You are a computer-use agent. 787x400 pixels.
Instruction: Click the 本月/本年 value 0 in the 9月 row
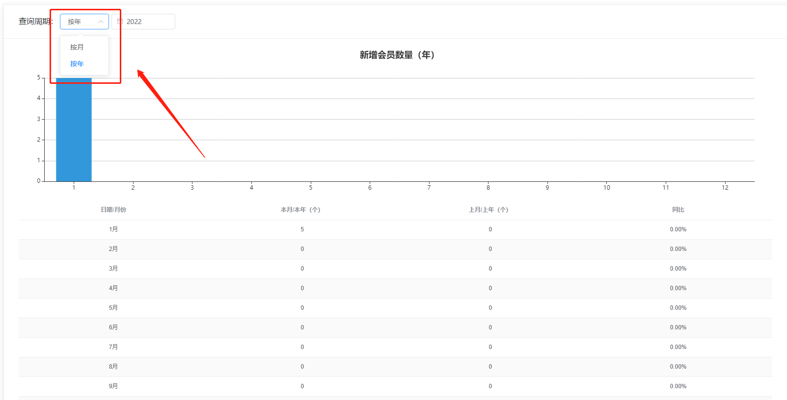302,386
